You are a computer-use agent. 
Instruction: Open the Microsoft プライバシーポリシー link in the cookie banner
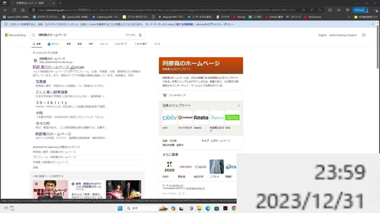click(215, 24)
